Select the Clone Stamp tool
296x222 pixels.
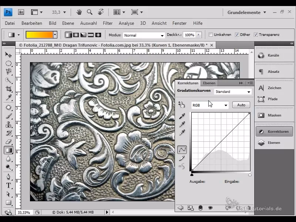click(x=8, y=125)
